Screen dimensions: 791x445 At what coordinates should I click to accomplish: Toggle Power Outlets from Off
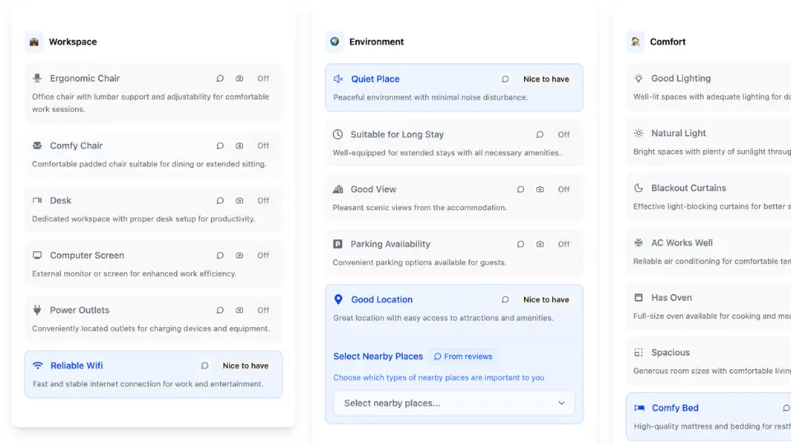click(264, 310)
